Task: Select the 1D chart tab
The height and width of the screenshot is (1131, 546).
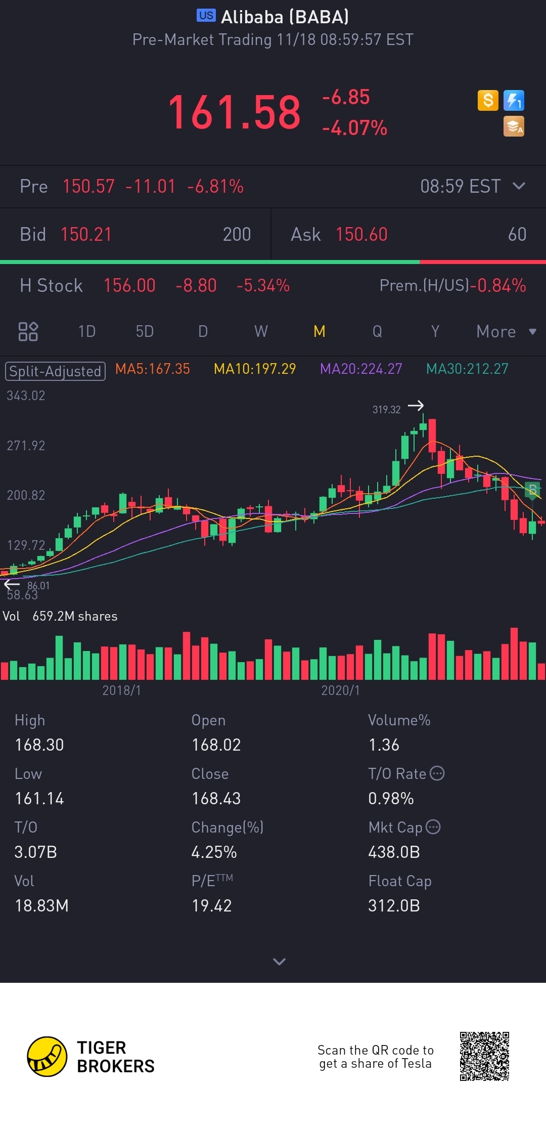Action: coord(87,331)
